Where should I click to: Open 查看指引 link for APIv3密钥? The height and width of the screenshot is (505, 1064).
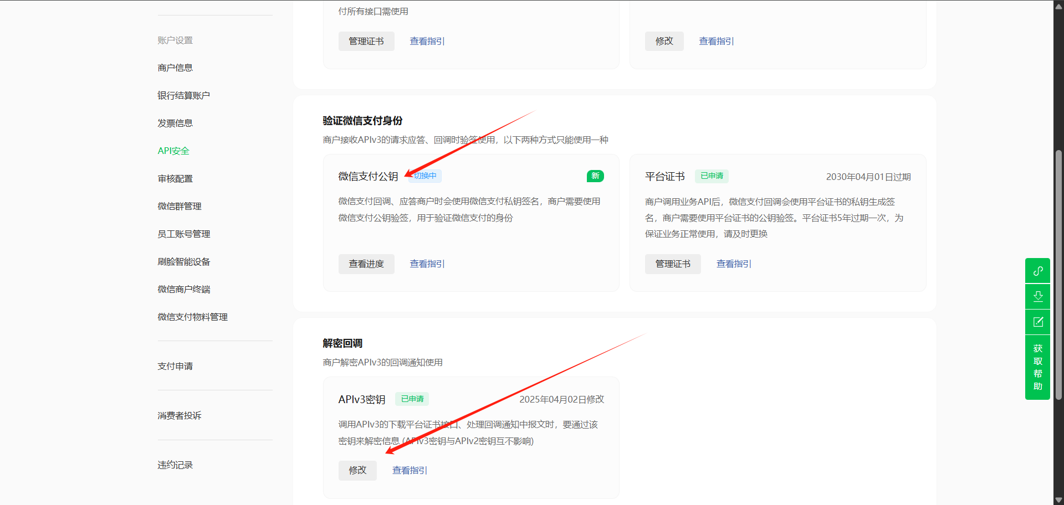click(x=410, y=470)
